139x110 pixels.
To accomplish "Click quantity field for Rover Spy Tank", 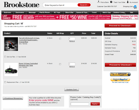I will pyautogui.click(x=72, y=64).
